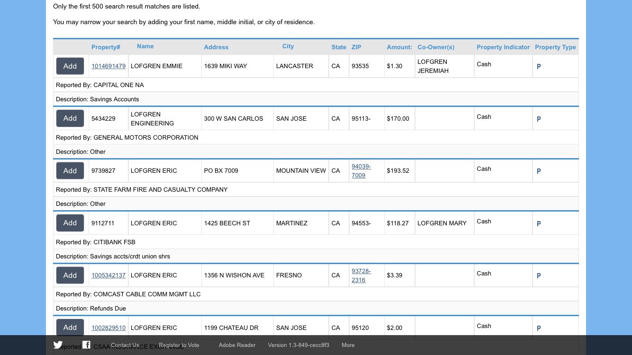Click the P icon in the LOFGREN ENGINEERING row

click(x=539, y=119)
